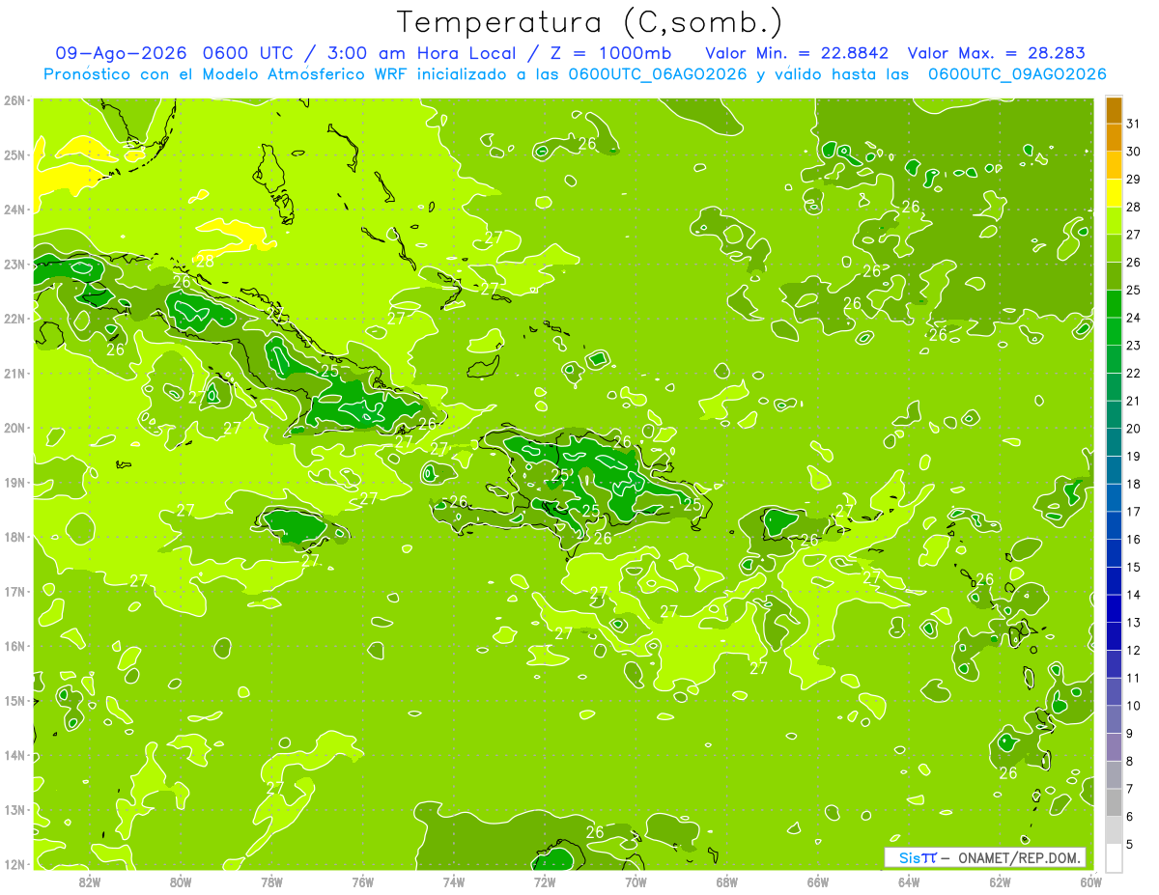Click the colorbar legend value 29
1159x895 pixels.
tap(1134, 180)
